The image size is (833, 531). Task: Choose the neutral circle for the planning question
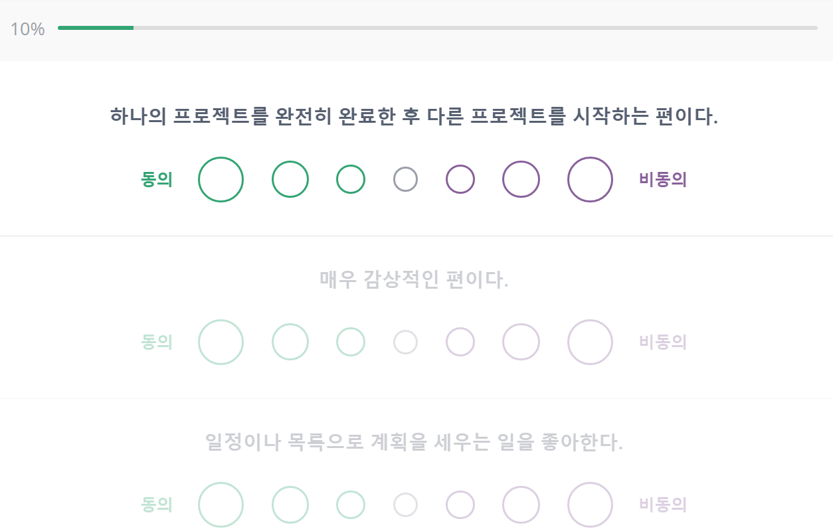point(405,504)
